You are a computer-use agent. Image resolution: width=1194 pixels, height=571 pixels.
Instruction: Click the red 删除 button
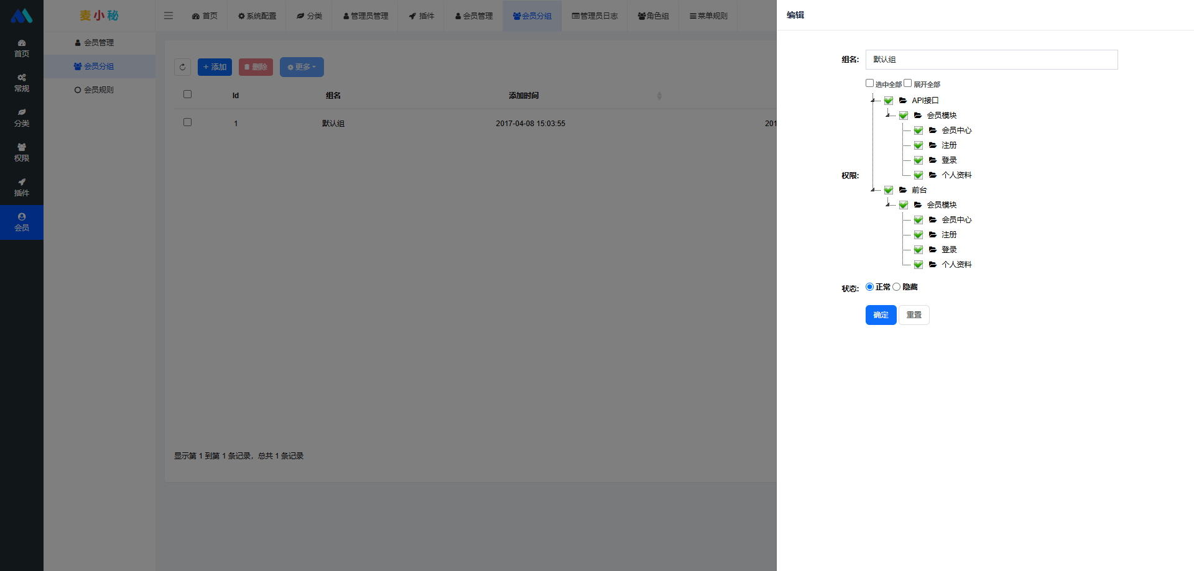256,67
